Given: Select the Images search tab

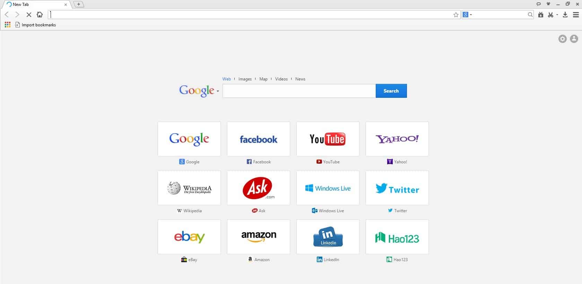Looking at the screenshot, I should point(245,79).
